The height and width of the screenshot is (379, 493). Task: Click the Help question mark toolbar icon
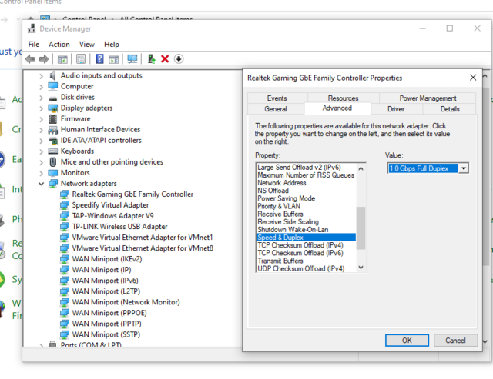(99, 59)
